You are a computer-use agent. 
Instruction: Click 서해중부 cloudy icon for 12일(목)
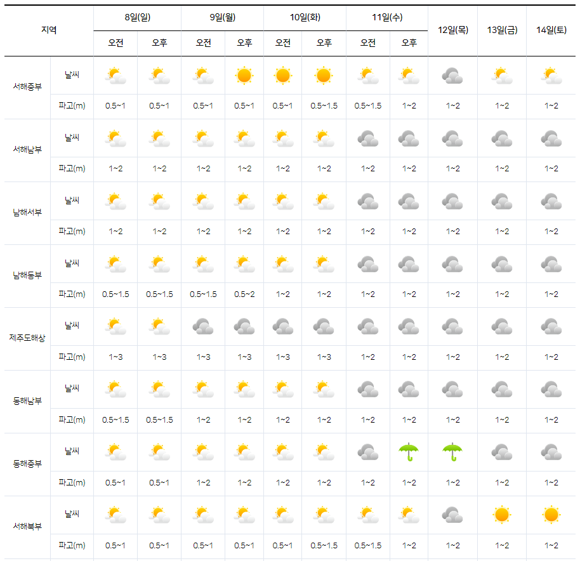(x=452, y=76)
